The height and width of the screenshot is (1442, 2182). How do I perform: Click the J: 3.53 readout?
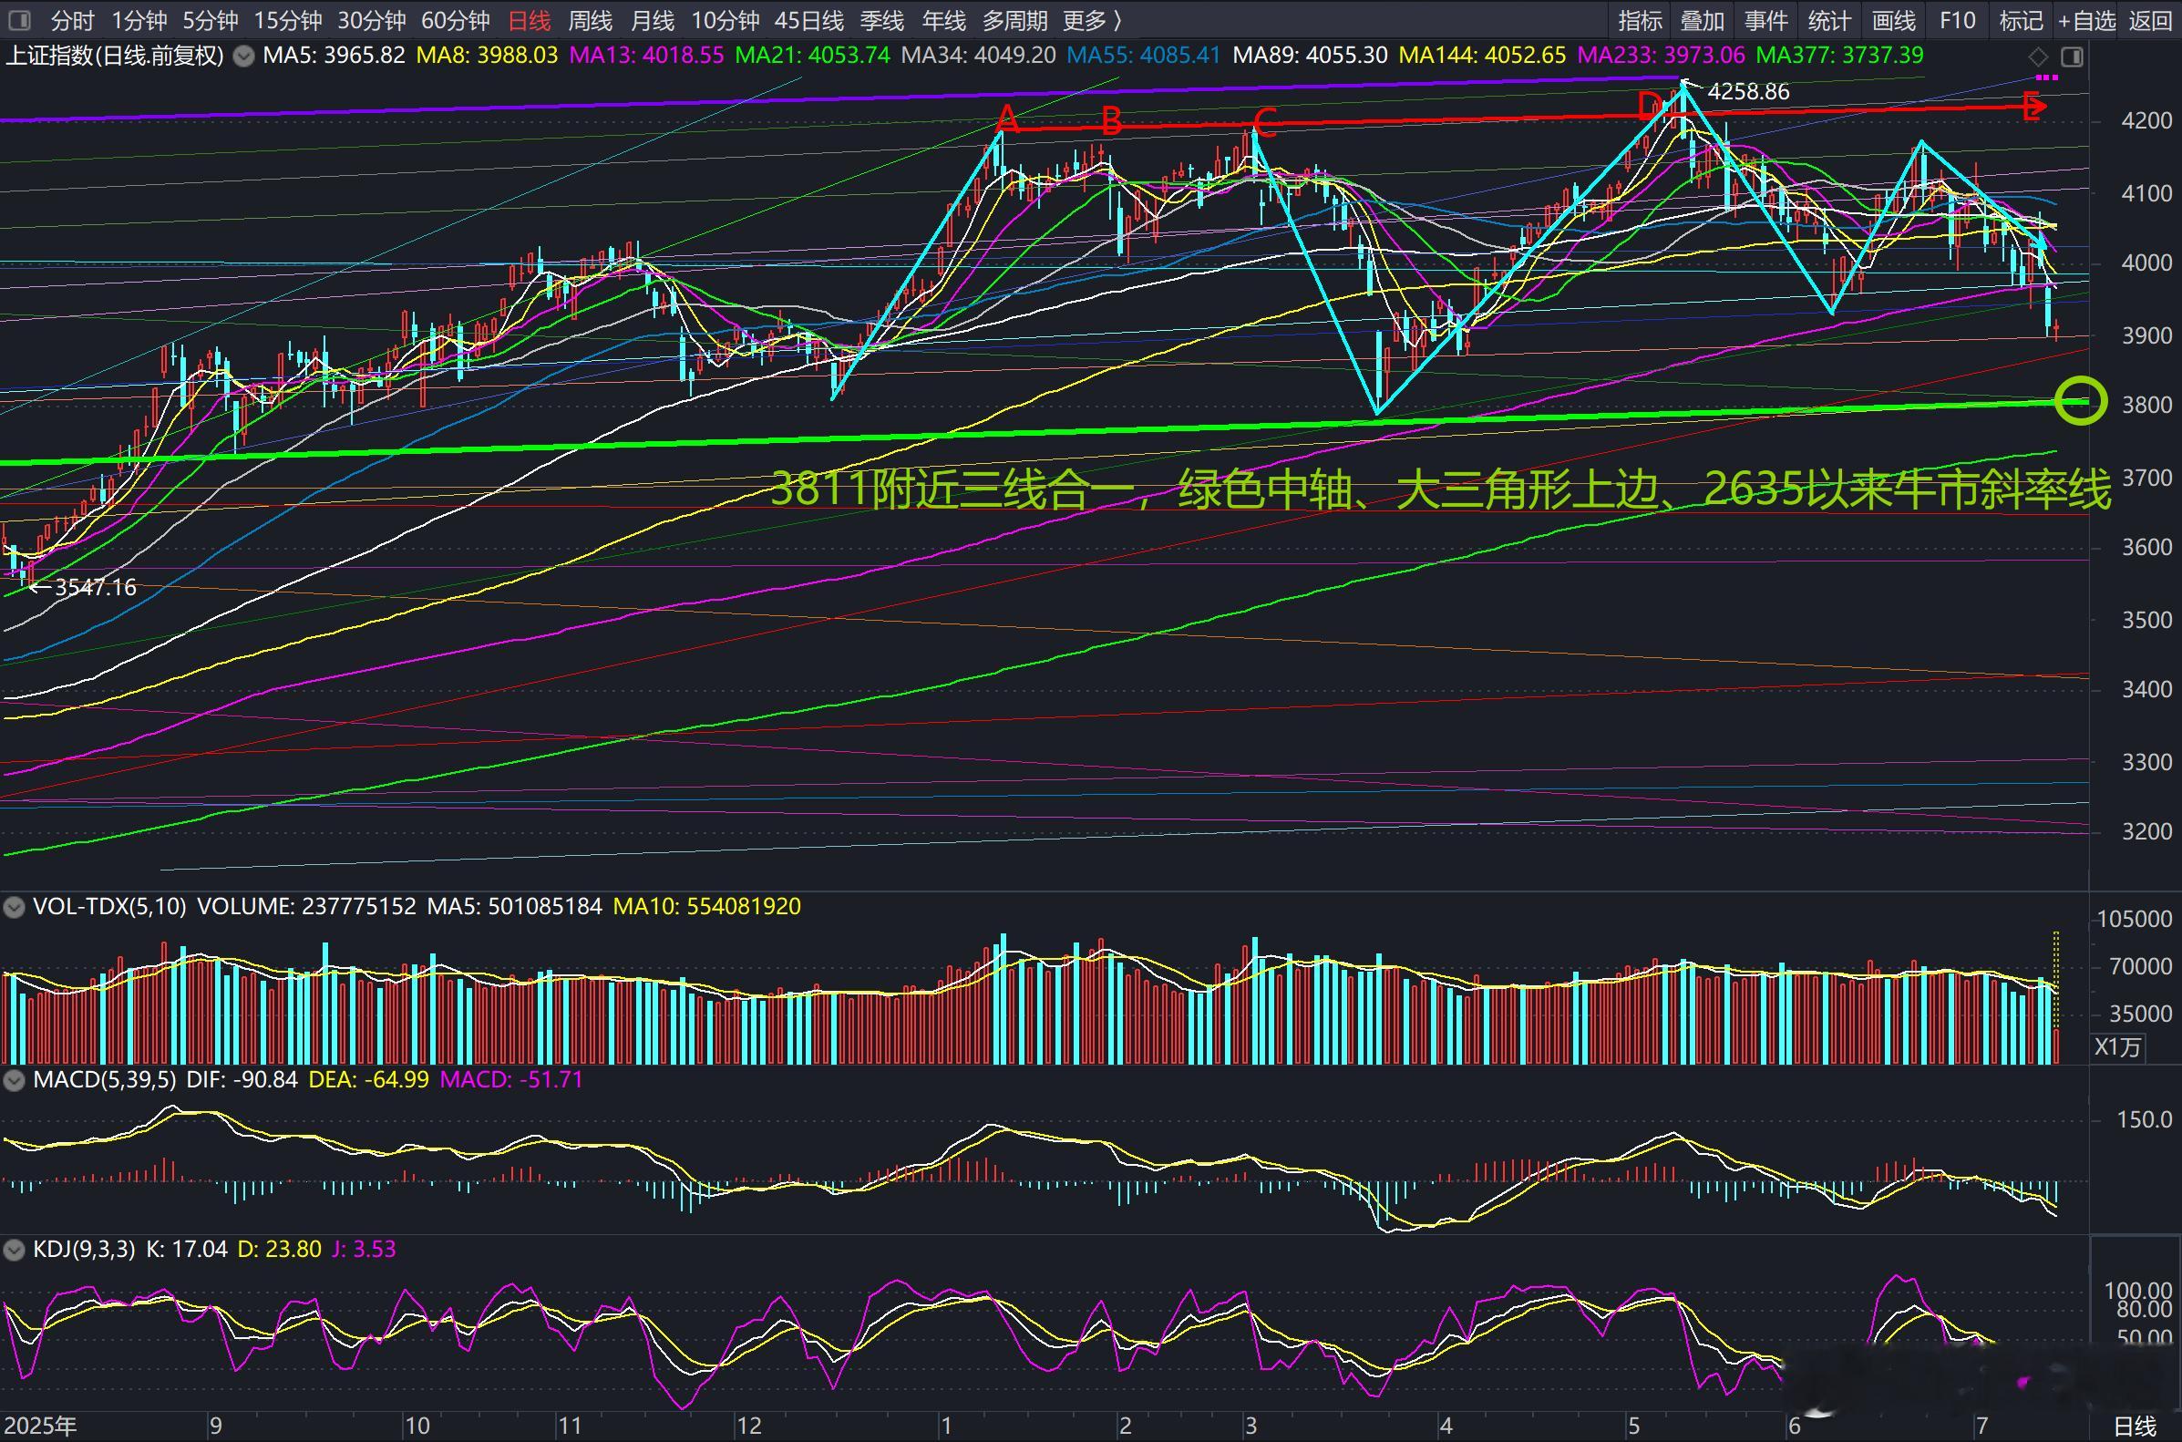click(x=365, y=1250)
